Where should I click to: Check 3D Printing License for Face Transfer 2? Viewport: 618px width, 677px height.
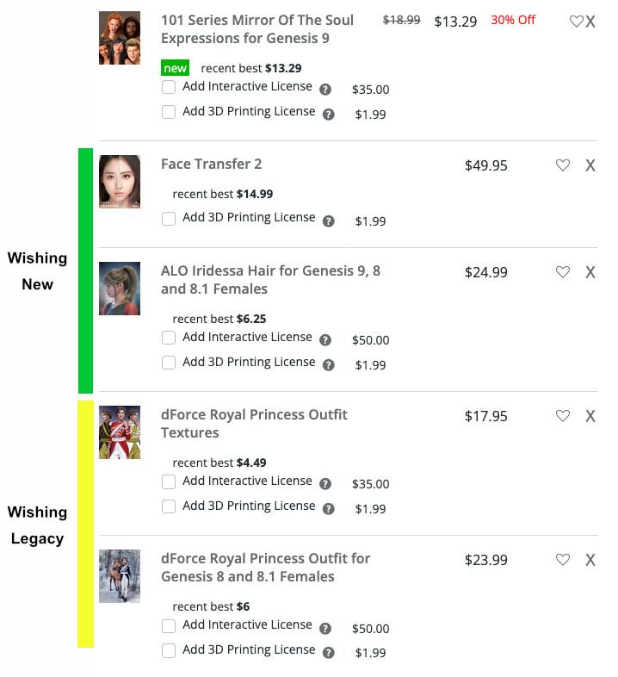coord(169,219)
